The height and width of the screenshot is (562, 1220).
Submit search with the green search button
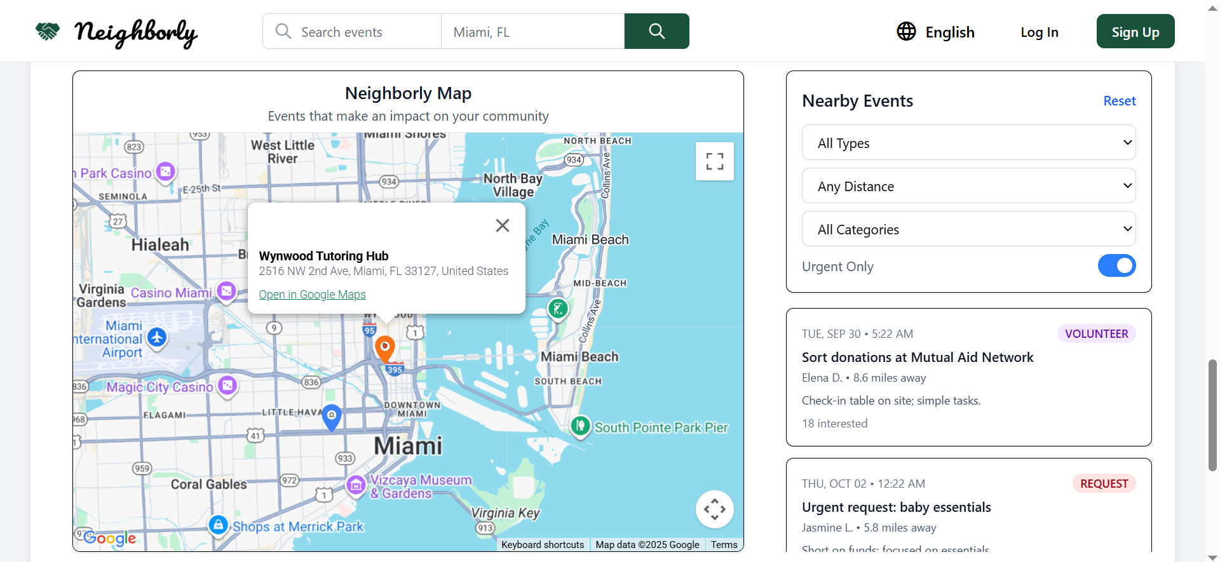(656, 31)
